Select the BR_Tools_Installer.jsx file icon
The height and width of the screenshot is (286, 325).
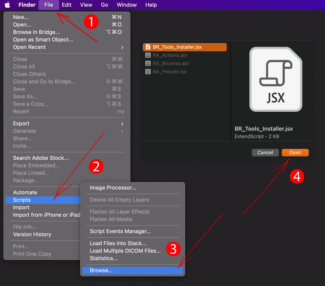(x=148, y=47)
